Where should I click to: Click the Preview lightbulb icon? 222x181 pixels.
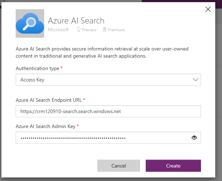pyautogui.click(x=79, y=30)
